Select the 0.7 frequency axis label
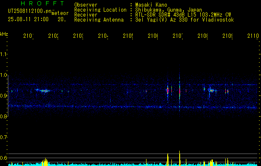This screenshot has height=166, width=261. click(4, 137)
